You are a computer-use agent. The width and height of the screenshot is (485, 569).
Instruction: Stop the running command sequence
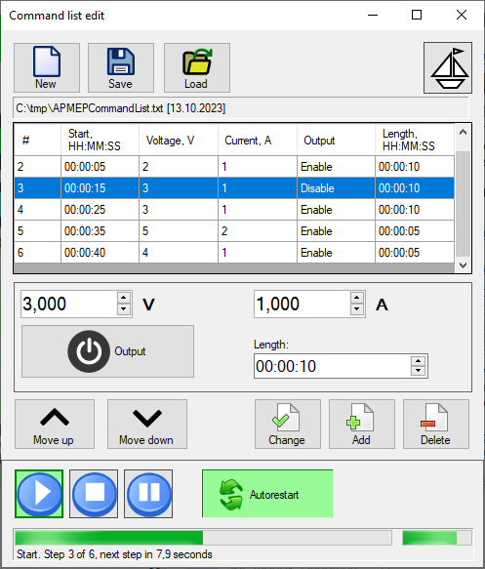point(94,494)
